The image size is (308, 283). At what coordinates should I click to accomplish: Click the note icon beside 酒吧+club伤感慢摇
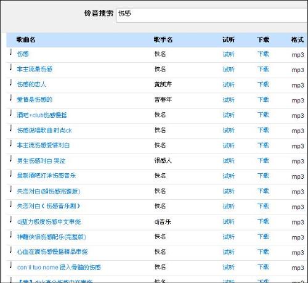click(x=10, y=113)
